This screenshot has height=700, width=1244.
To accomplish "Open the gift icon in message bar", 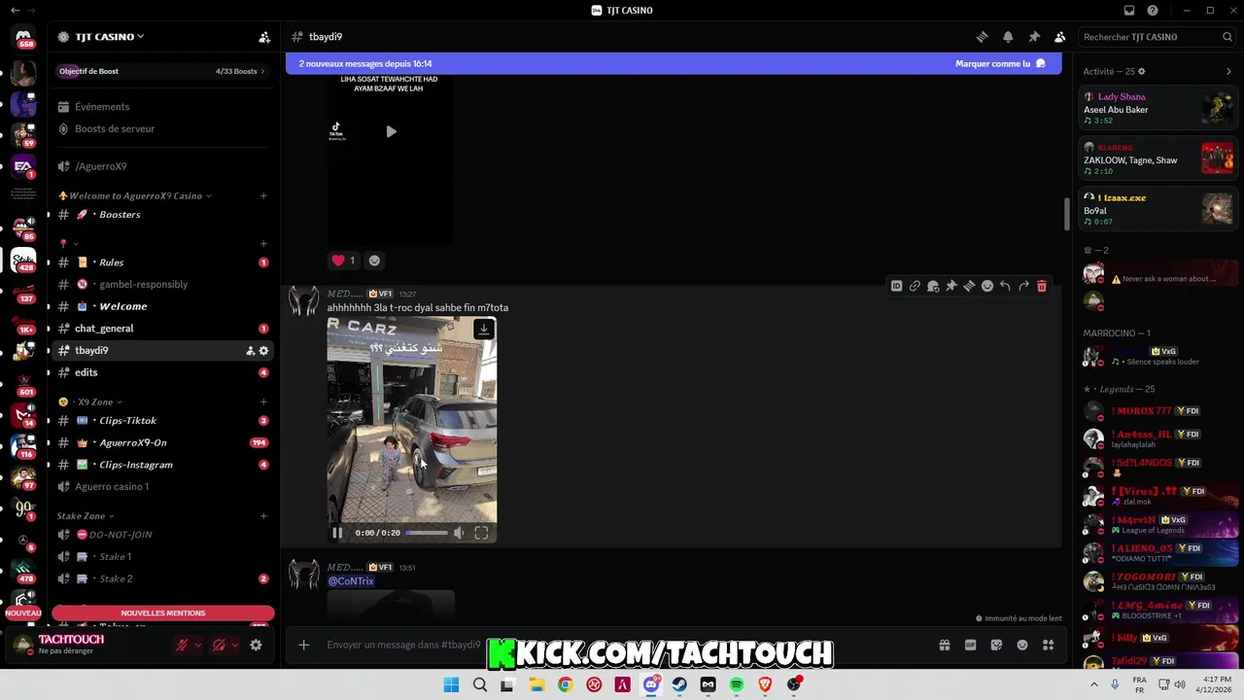I will pyautogui.click(x=944, y=645).
